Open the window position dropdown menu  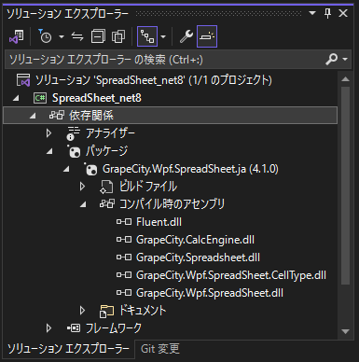tap(312, 13)
